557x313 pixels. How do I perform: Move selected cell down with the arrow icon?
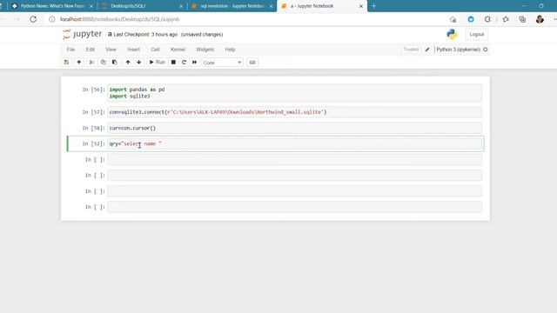(x=139, y=62)
